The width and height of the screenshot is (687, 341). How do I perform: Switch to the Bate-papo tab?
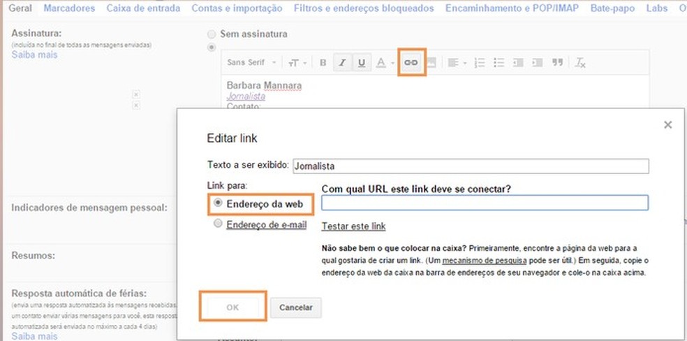click(612, 8)
